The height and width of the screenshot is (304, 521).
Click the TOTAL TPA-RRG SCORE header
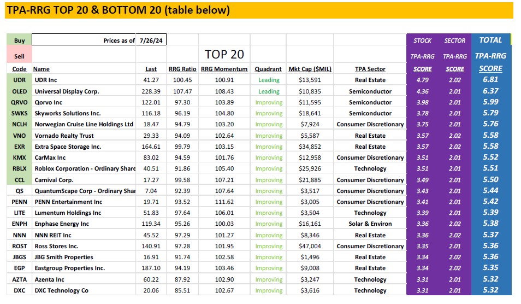point(491,54)
